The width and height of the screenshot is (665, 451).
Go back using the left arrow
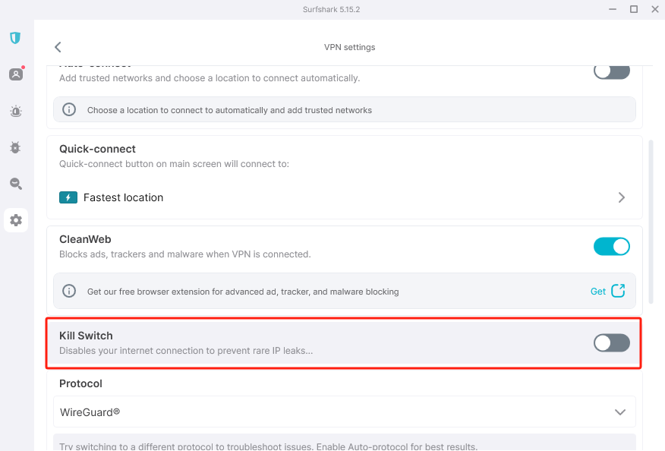(x=58, y=47)
